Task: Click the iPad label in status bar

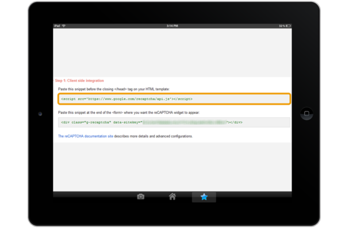Action: [57, 26]
